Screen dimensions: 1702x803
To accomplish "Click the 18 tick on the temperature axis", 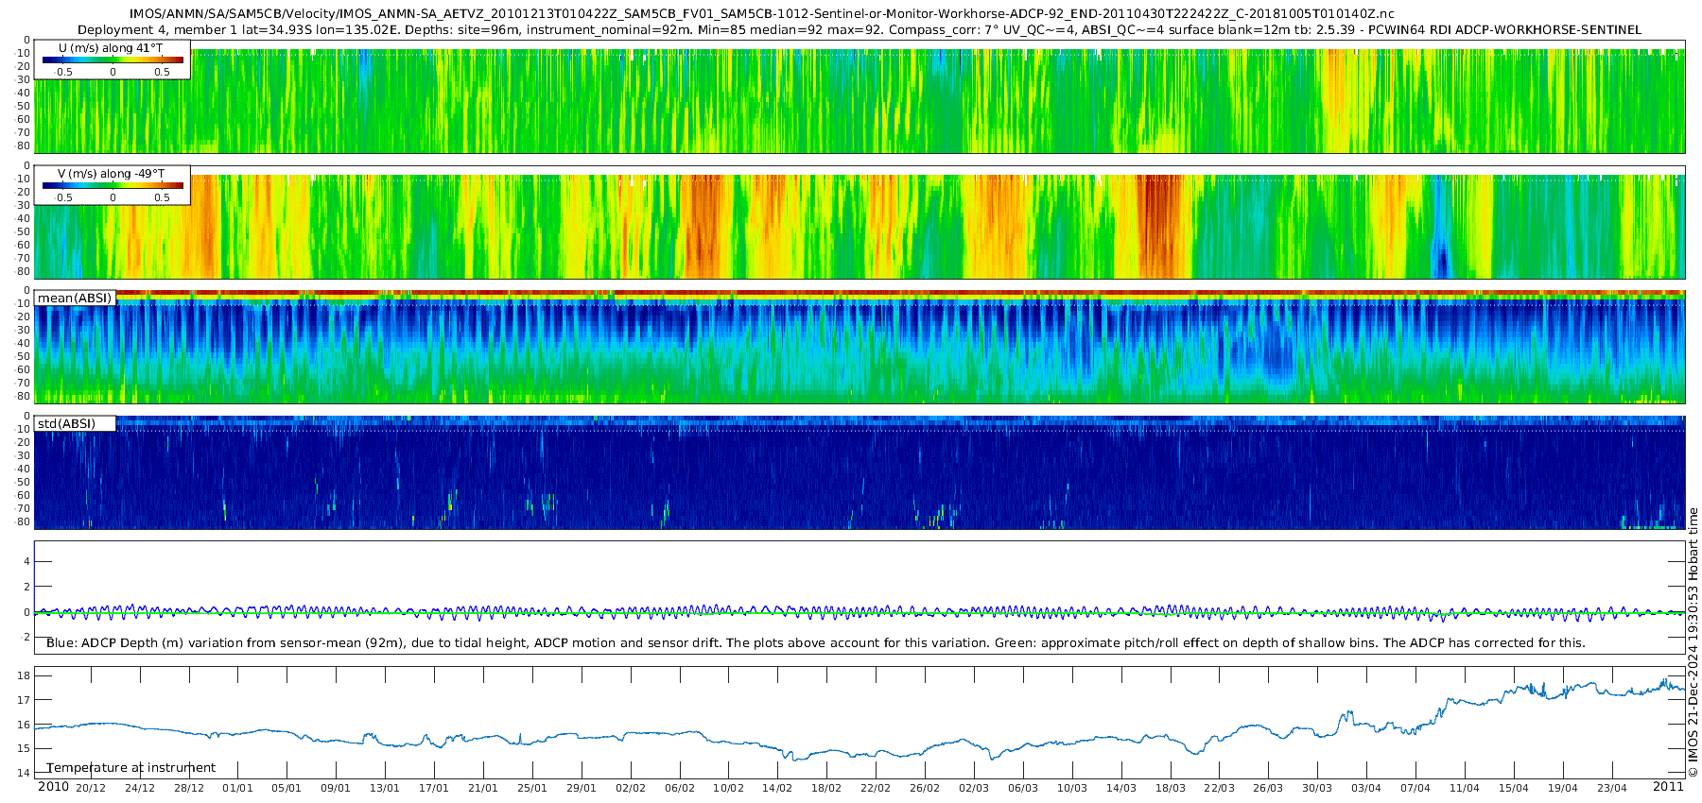I will [x=25, y=675].
